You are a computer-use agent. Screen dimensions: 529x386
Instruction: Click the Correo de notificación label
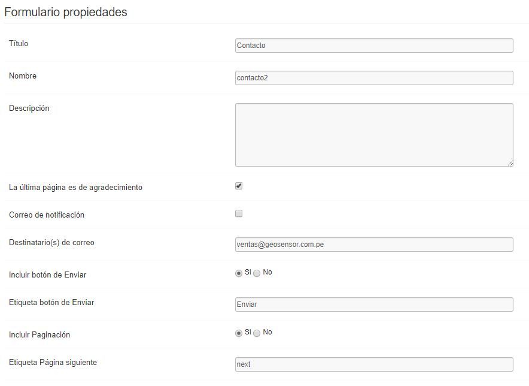click(x=47, y=215)
